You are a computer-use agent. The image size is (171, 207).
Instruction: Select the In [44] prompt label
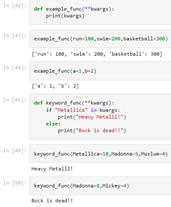coord(15,68)
